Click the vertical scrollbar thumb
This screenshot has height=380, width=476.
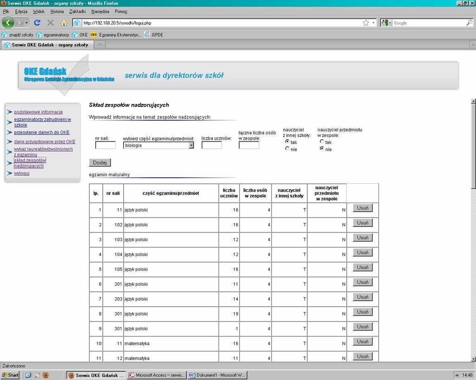[473, 146]
